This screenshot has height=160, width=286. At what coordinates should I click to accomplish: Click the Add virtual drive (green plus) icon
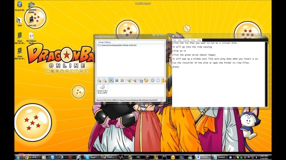[x=129, y=80]
